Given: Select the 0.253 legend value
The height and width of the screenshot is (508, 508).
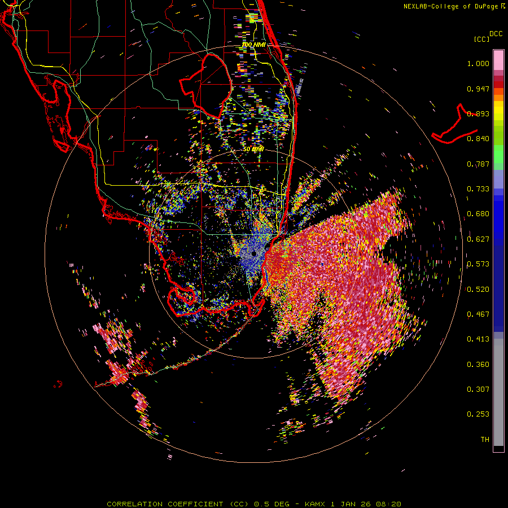Looking at the screenshot, I should coord(478,414).
